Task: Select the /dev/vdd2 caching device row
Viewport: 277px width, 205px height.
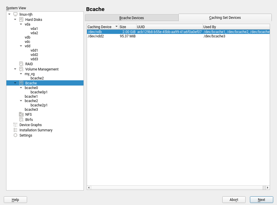Action: (x=96, y=36)
